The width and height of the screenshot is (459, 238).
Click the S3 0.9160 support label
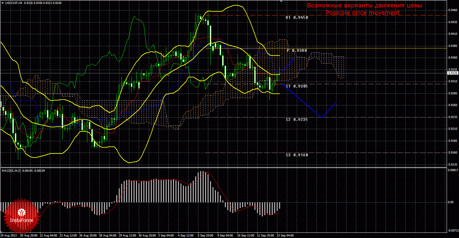coord(297,155)
